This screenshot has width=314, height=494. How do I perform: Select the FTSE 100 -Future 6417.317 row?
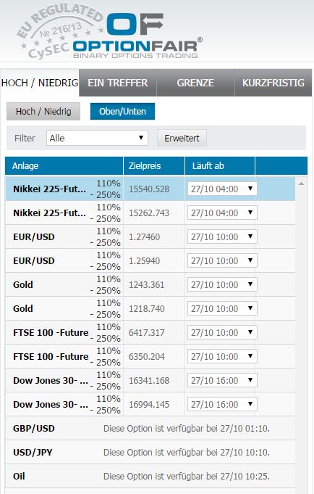[x=150, y=333]
